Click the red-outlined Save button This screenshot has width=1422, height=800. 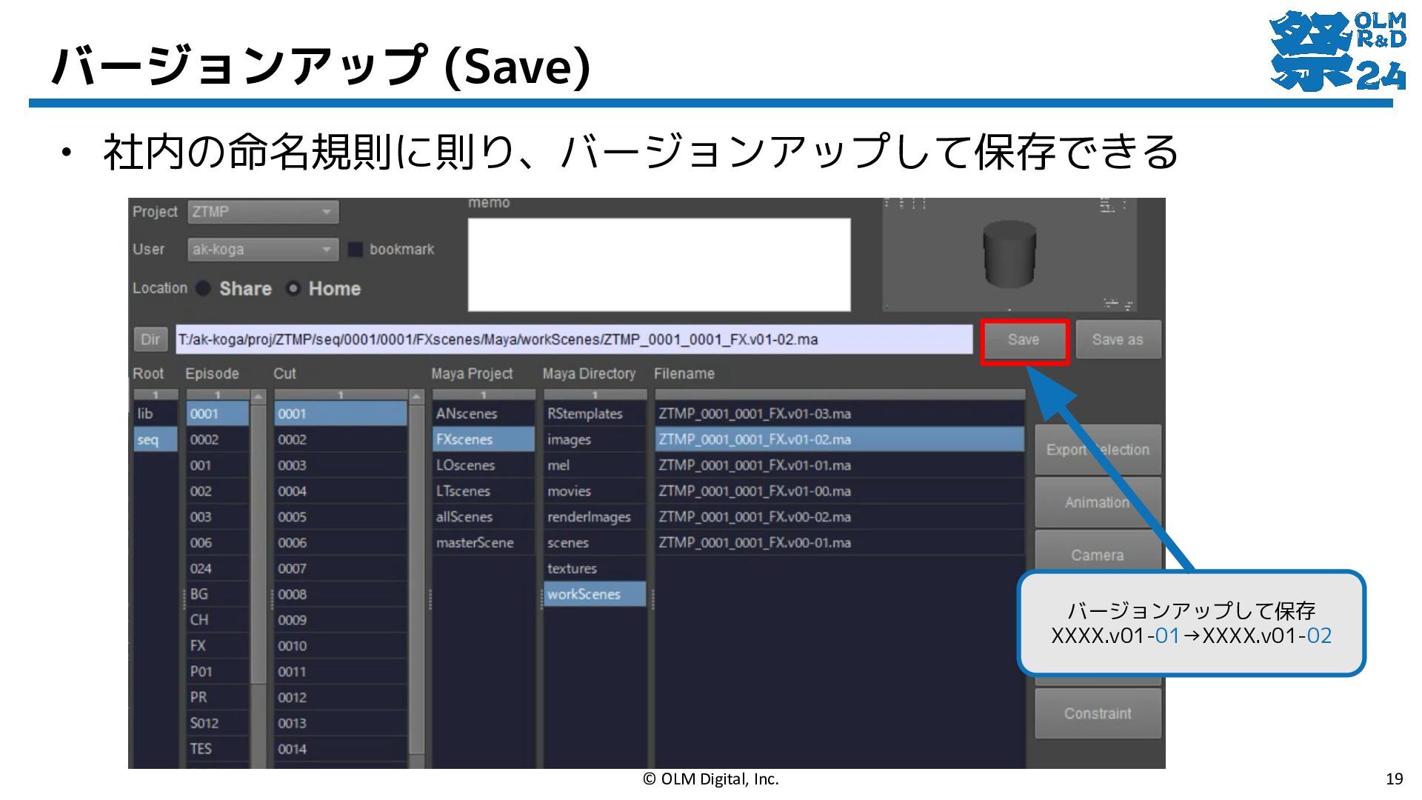[1024, 340]
